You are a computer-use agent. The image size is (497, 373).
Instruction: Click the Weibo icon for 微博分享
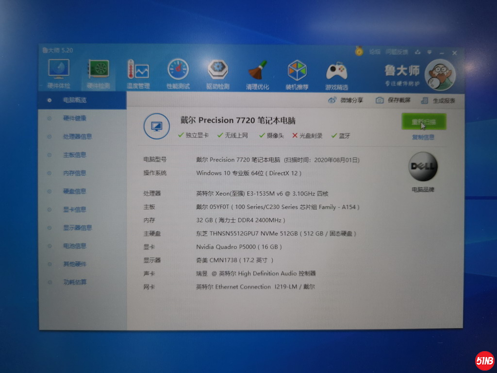click(332, 100)
